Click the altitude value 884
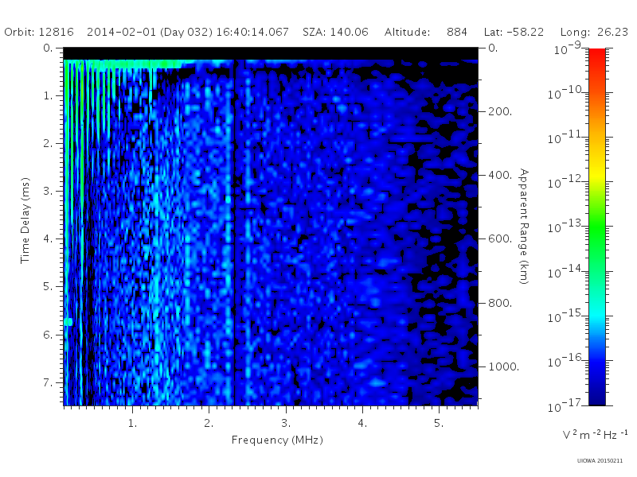The width and height of the screenshot is (637, 477). pyautogui.click(x=457, y=32)
